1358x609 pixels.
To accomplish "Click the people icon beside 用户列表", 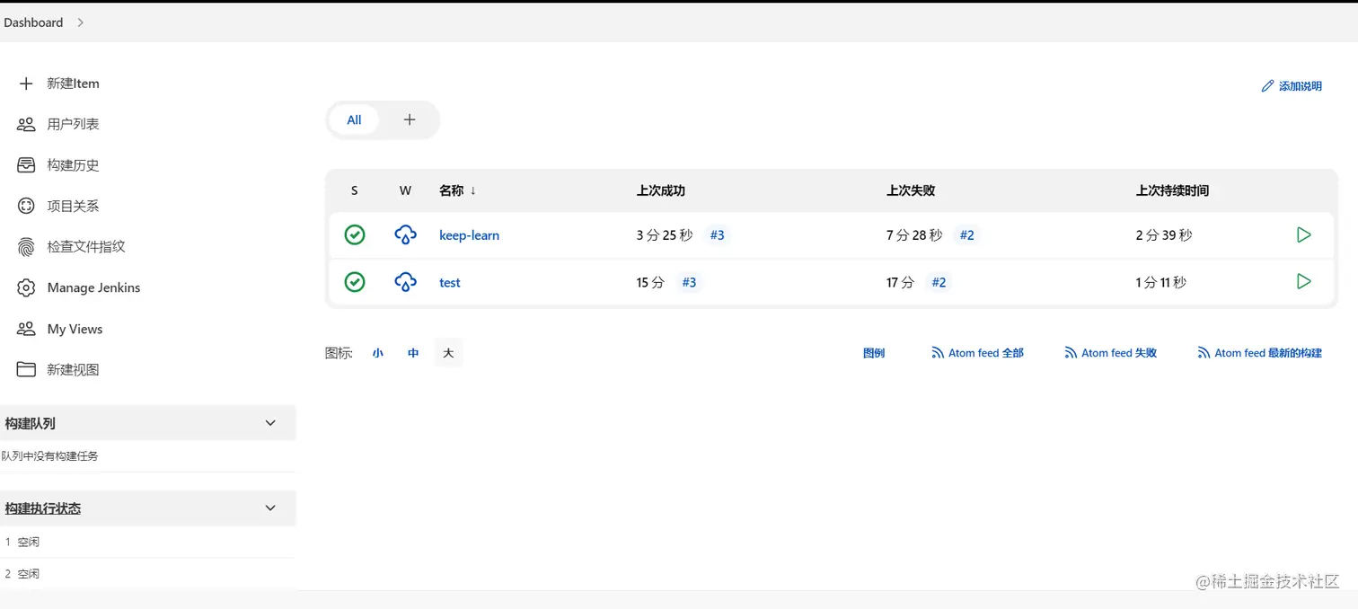I will [26, 124].
